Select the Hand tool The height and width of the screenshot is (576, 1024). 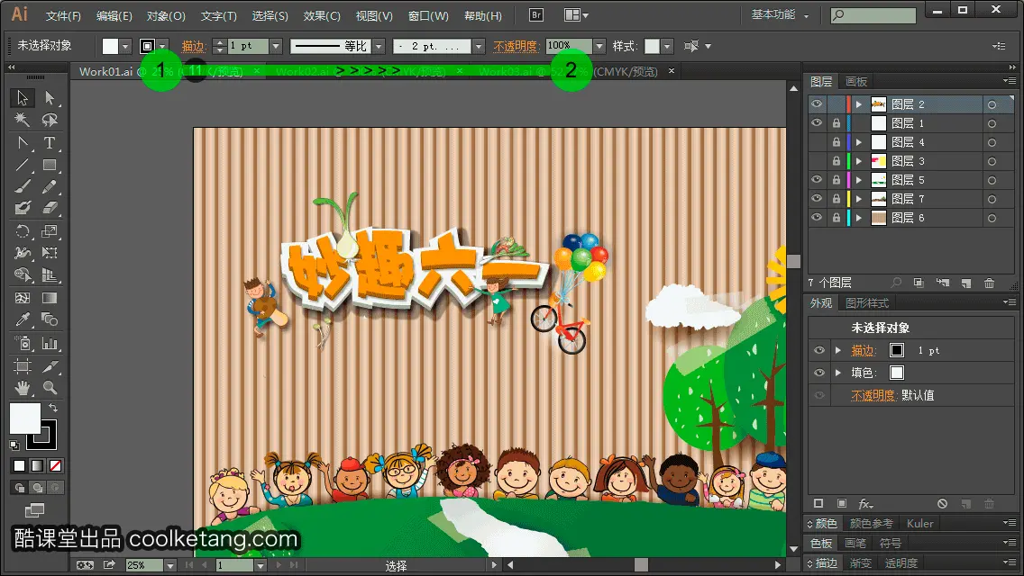click(23, 388)
